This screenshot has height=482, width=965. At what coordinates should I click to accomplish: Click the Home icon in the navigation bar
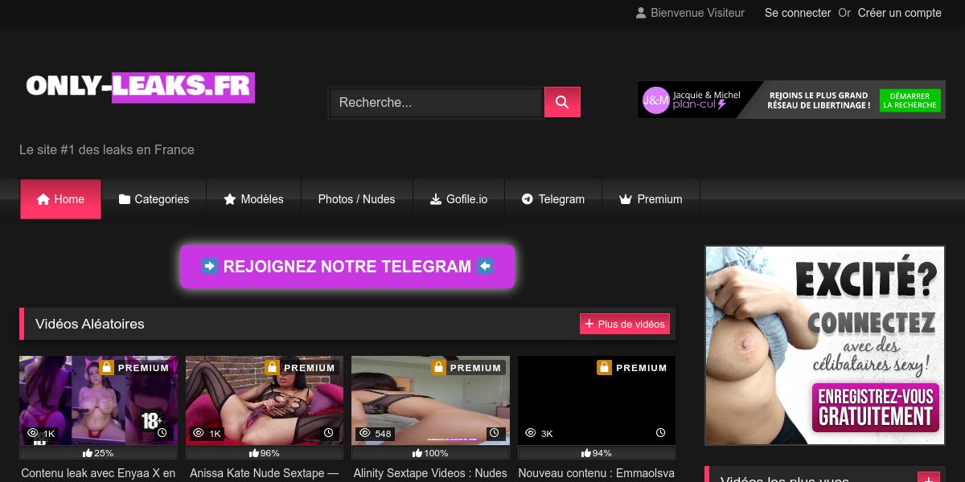pos(43,199)
